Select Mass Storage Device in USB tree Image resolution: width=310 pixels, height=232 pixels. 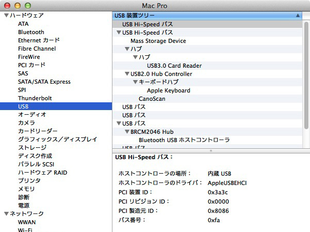tap(158, 41)
